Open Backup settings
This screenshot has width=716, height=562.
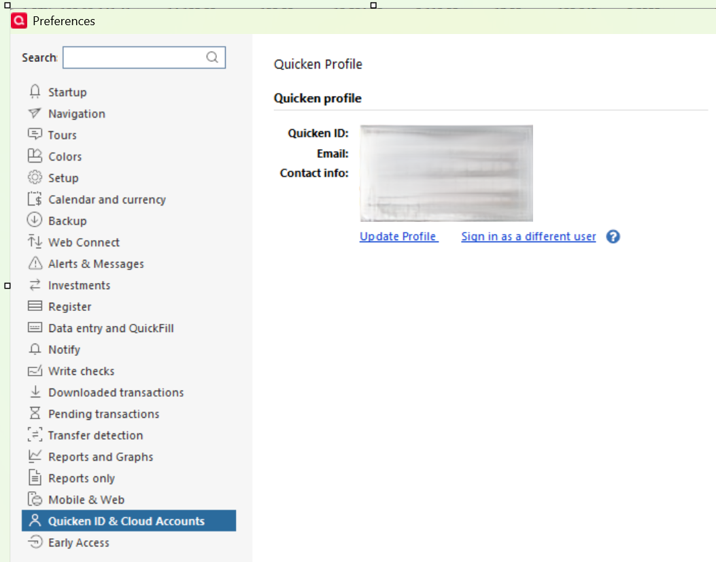point(67,221)
